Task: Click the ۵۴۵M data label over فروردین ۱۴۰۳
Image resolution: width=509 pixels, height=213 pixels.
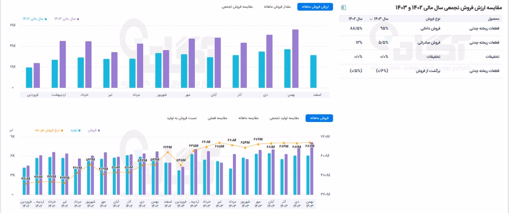Action: coord(181,160)
